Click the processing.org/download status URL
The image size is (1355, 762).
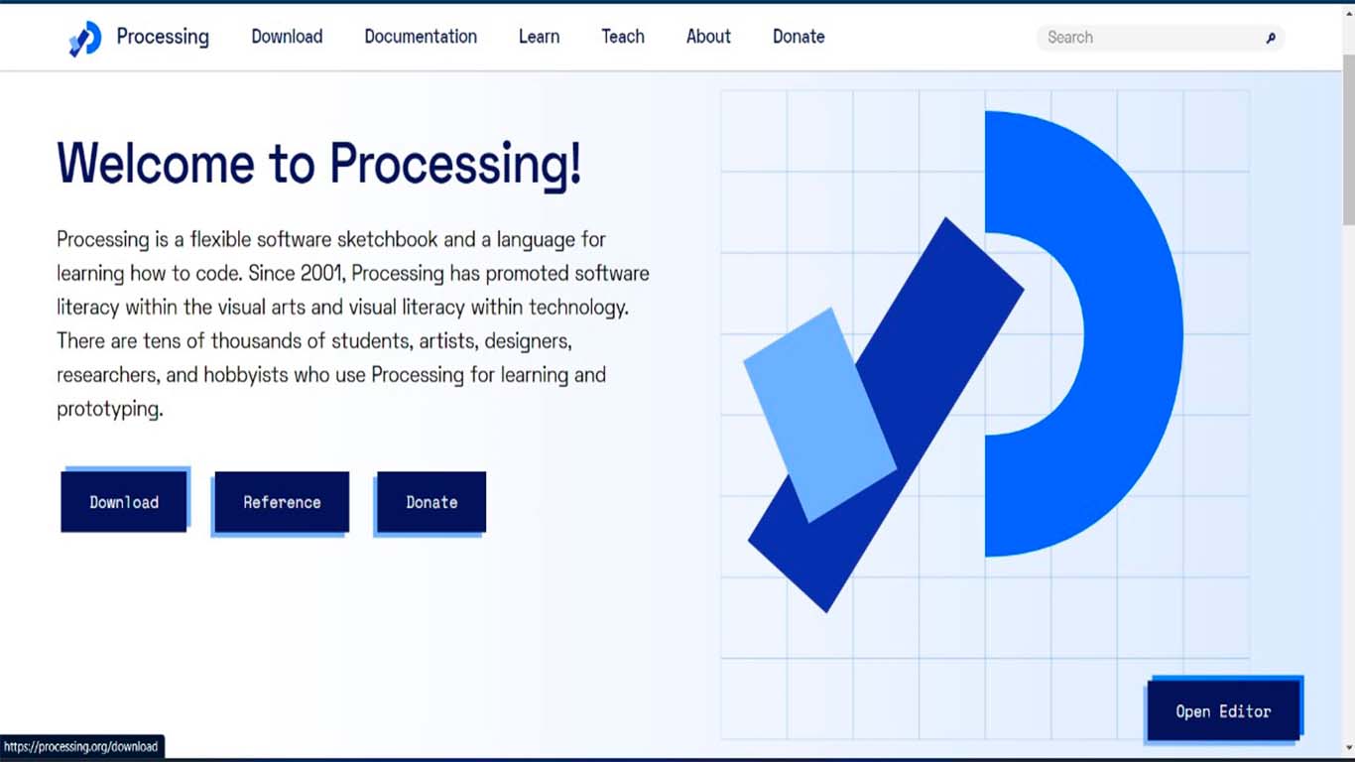[80, 747]
